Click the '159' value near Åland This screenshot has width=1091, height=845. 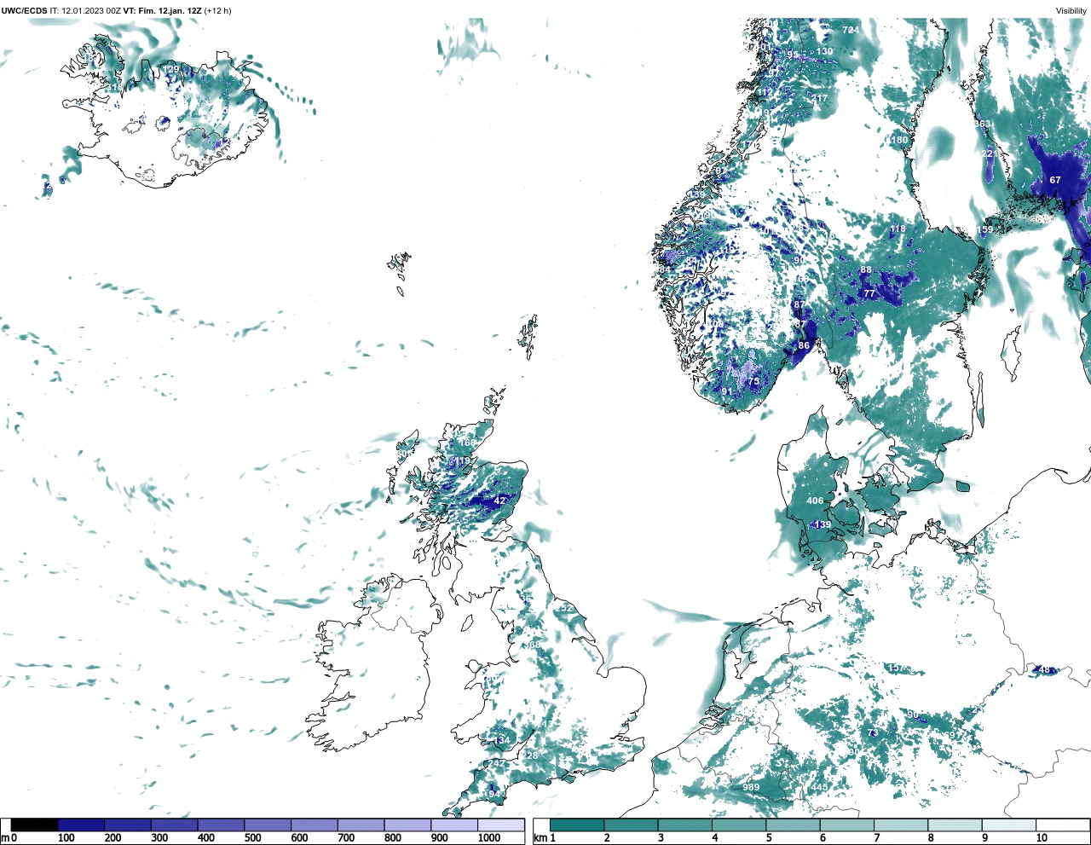(984, 229)
